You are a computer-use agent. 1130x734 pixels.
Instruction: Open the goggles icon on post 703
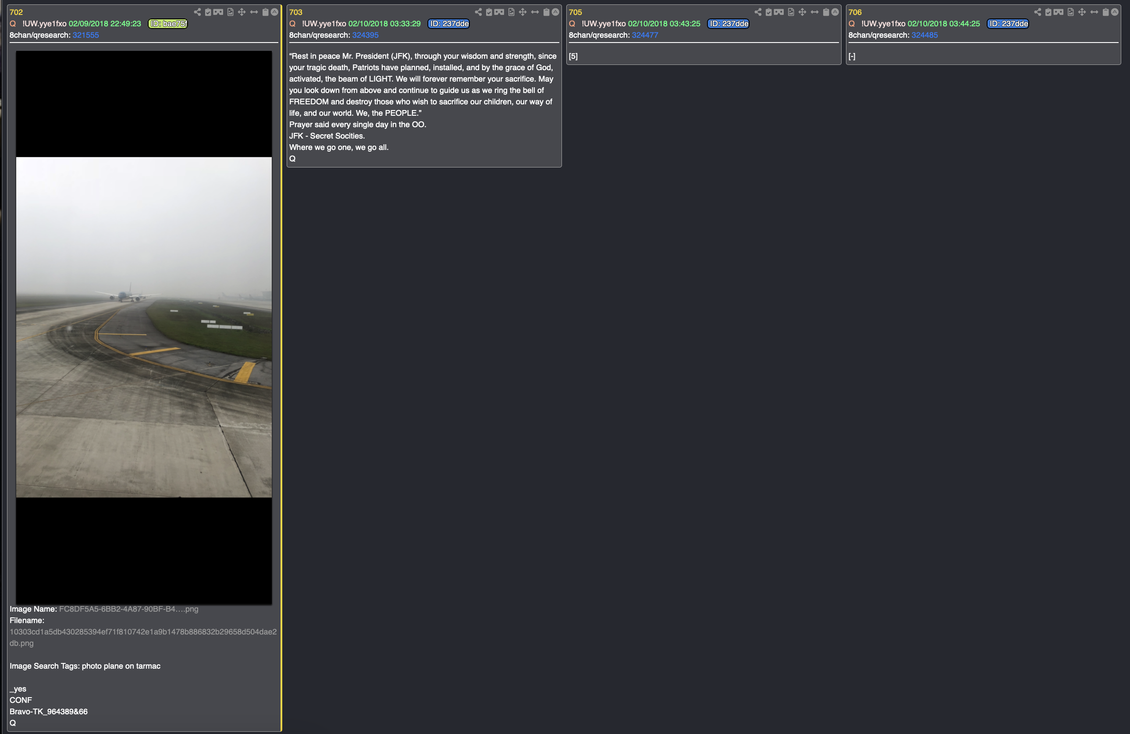pyautogui.click(x=500, y=12)
